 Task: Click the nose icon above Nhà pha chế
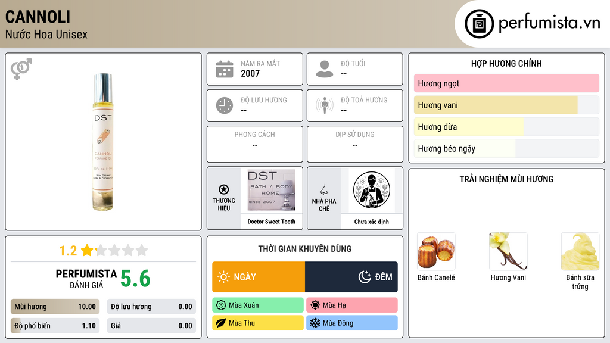[323, 189]
